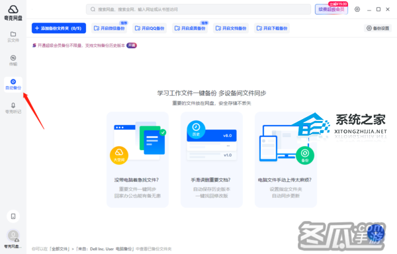
Task: Click the 续费超级会员 renew membership button
Action: click(331, 9)
